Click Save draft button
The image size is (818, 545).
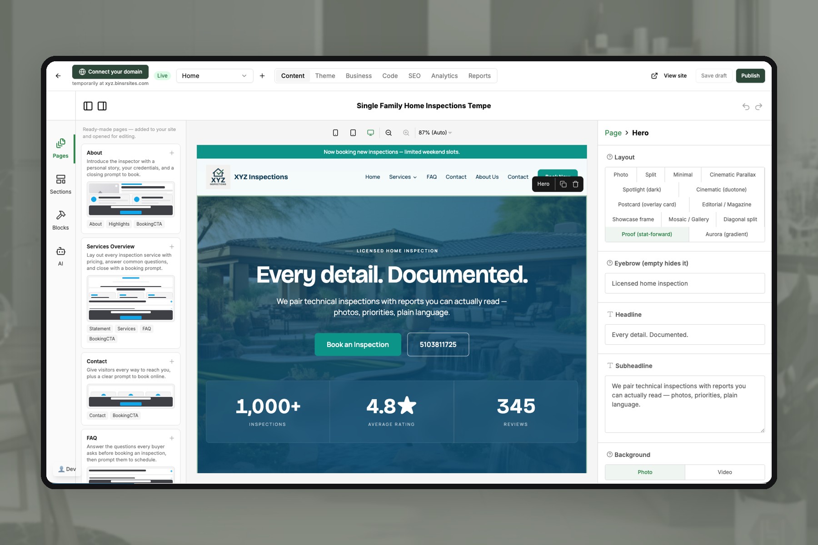(714, 76)
